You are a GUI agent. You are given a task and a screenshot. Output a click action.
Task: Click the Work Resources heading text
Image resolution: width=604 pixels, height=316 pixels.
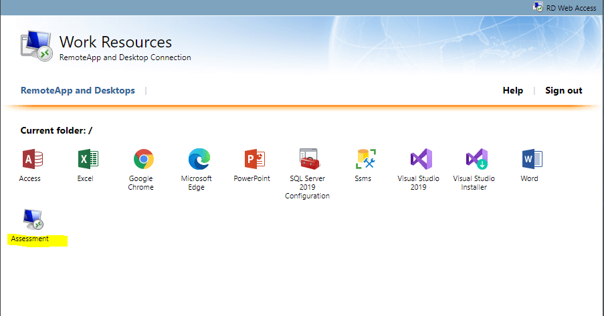[x=116, y=42]
